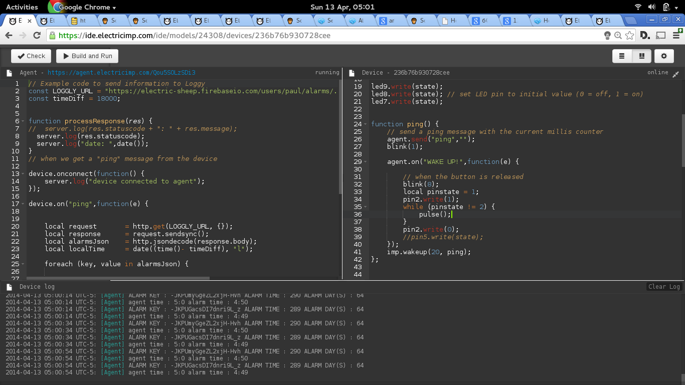The width and height of the screenshot is (685, 385).
Task: Switch to split columns layout view
Action: [641, 56]
